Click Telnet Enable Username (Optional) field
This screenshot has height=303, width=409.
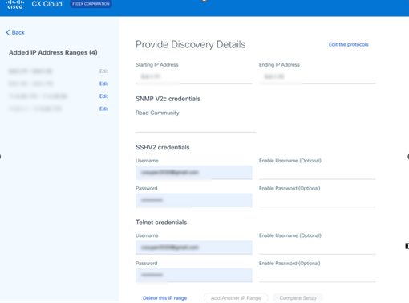318,248
